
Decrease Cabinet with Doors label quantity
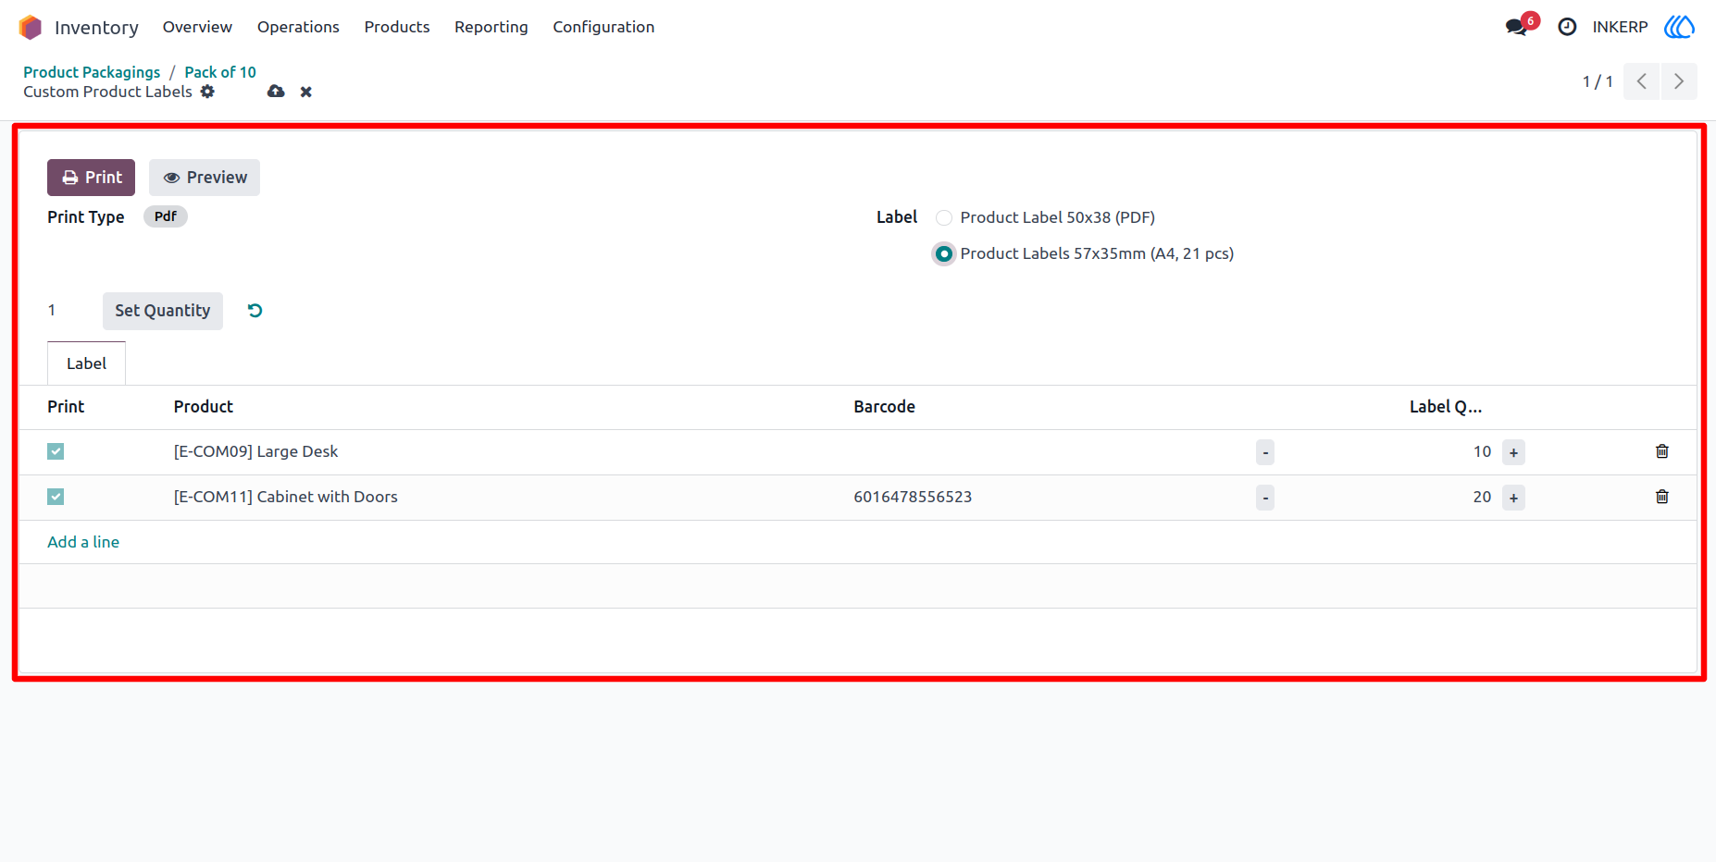coord(1265,498)
